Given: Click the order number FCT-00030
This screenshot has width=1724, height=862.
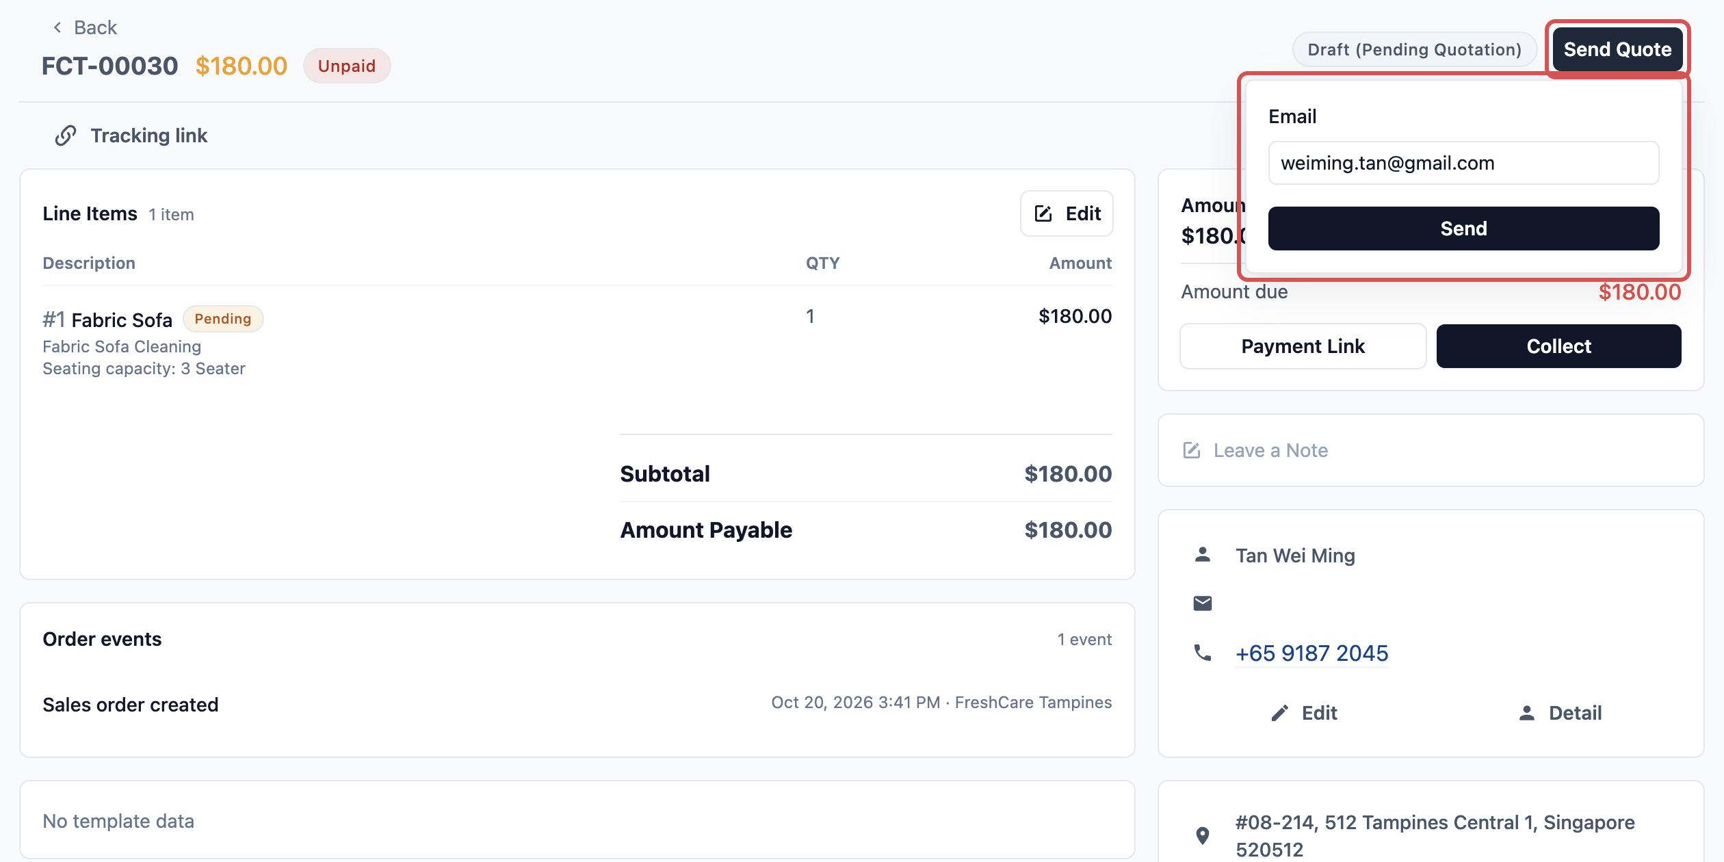Looking at the screenshot, I should coord(109,66).
